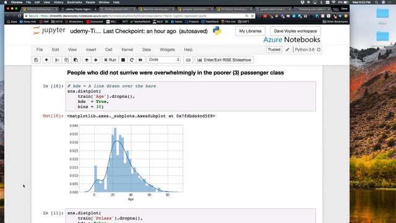Interrupt the kernel with stop icon

coord(123,60)
